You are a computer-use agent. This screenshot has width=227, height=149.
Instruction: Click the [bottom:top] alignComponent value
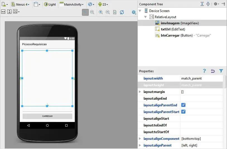pyautogui.click(x=191, y=139)
